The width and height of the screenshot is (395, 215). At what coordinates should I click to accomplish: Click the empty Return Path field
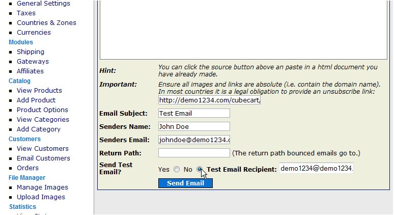tap(194, 153)
